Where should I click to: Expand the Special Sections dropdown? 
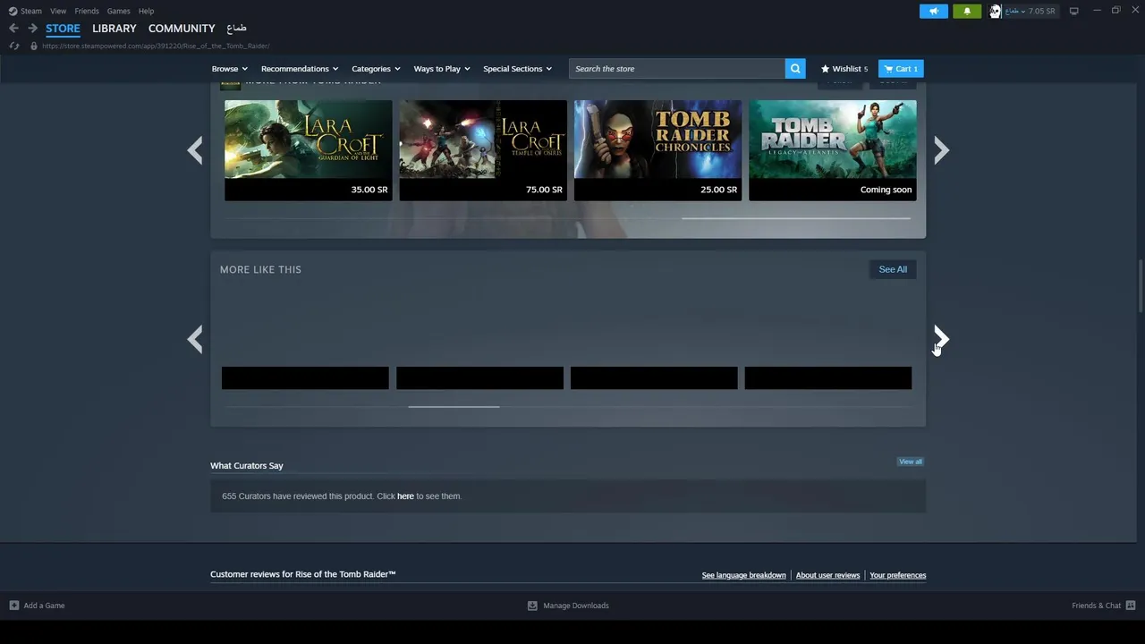tap(517, 69)
